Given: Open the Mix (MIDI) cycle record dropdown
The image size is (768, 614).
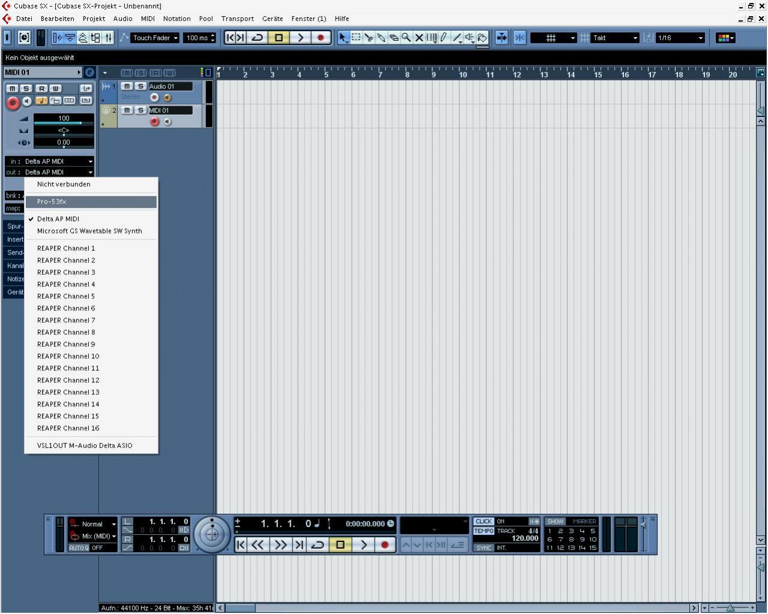Looking at the screenshot, I should [93, 536].
